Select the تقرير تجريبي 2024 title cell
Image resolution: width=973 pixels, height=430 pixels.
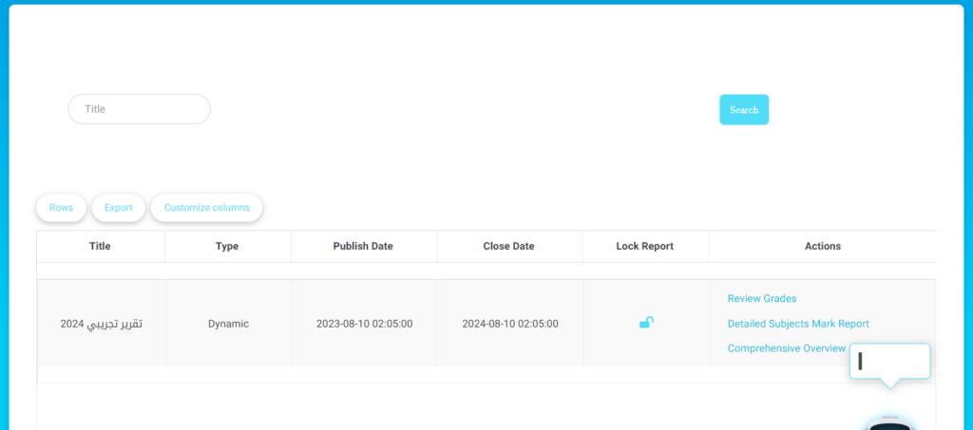101,324
